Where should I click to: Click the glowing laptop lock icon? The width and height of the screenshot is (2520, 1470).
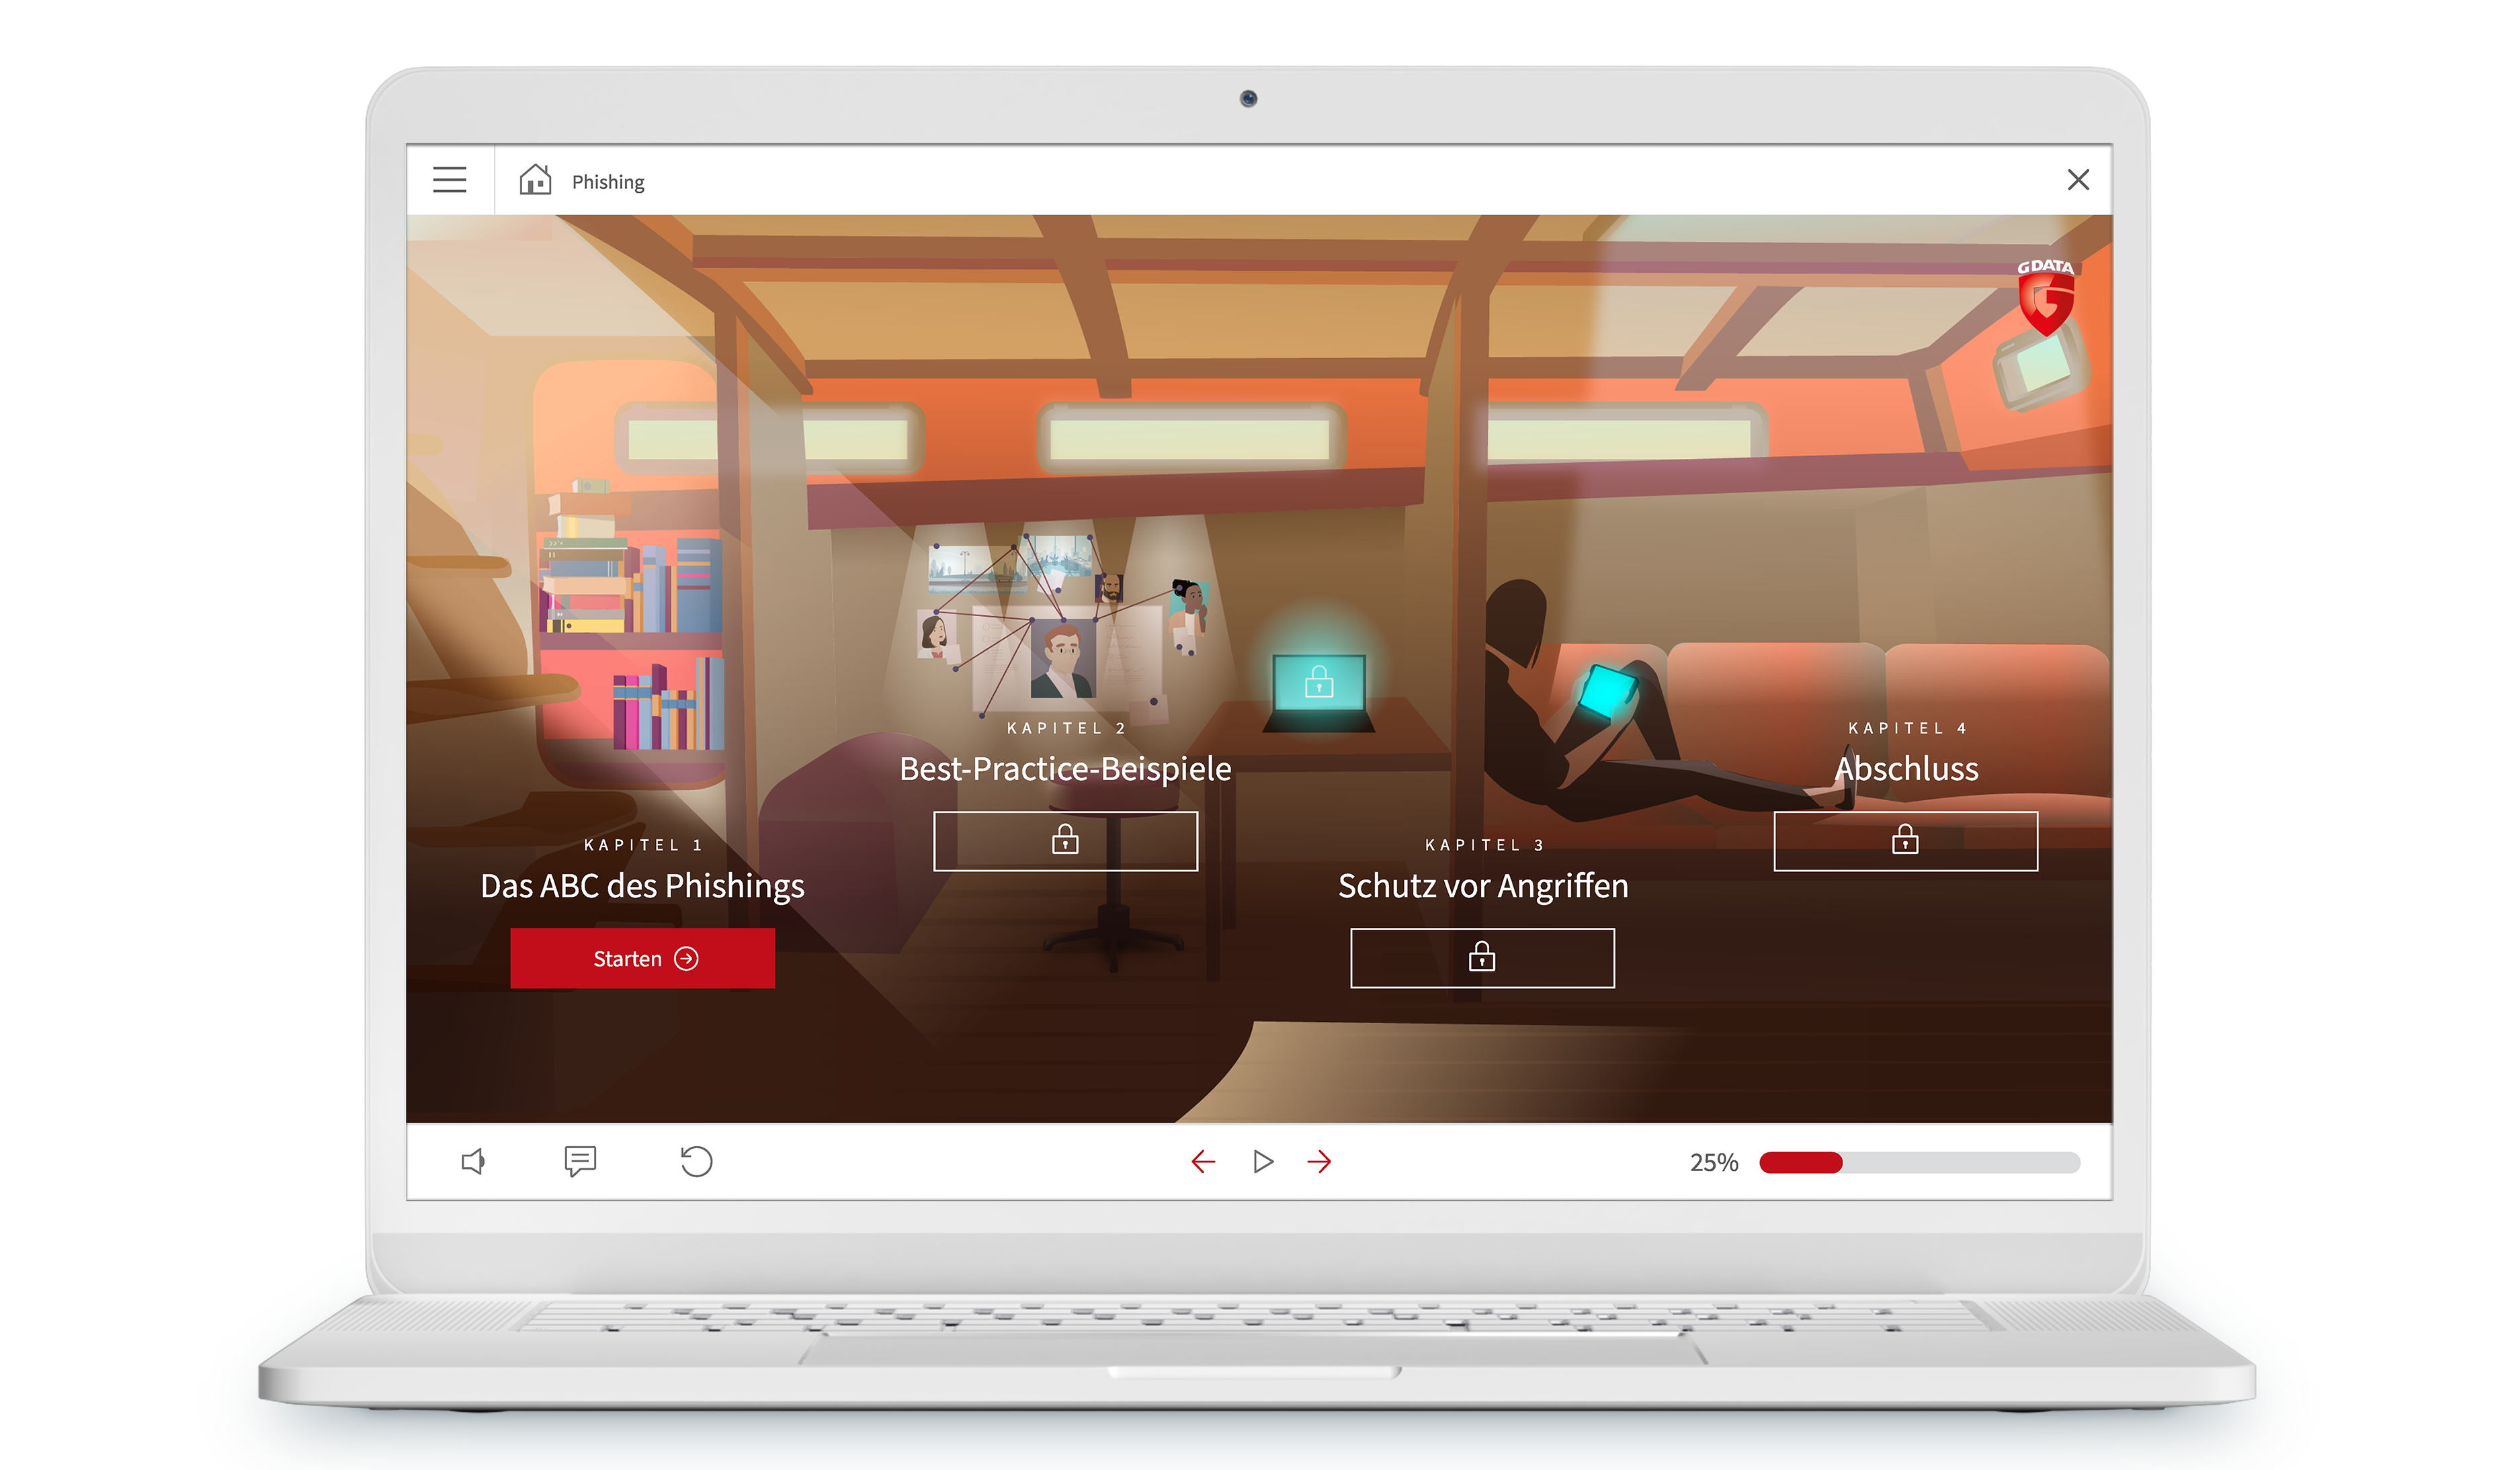(1319, 682)
